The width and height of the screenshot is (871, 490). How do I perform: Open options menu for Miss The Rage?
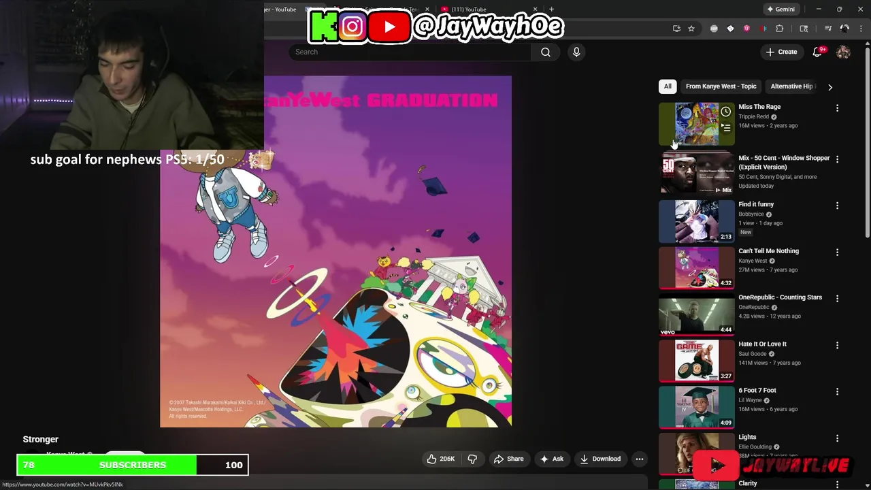(x=838, y=108)
